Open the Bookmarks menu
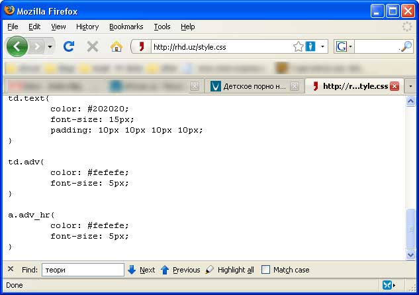 [126, 27]
